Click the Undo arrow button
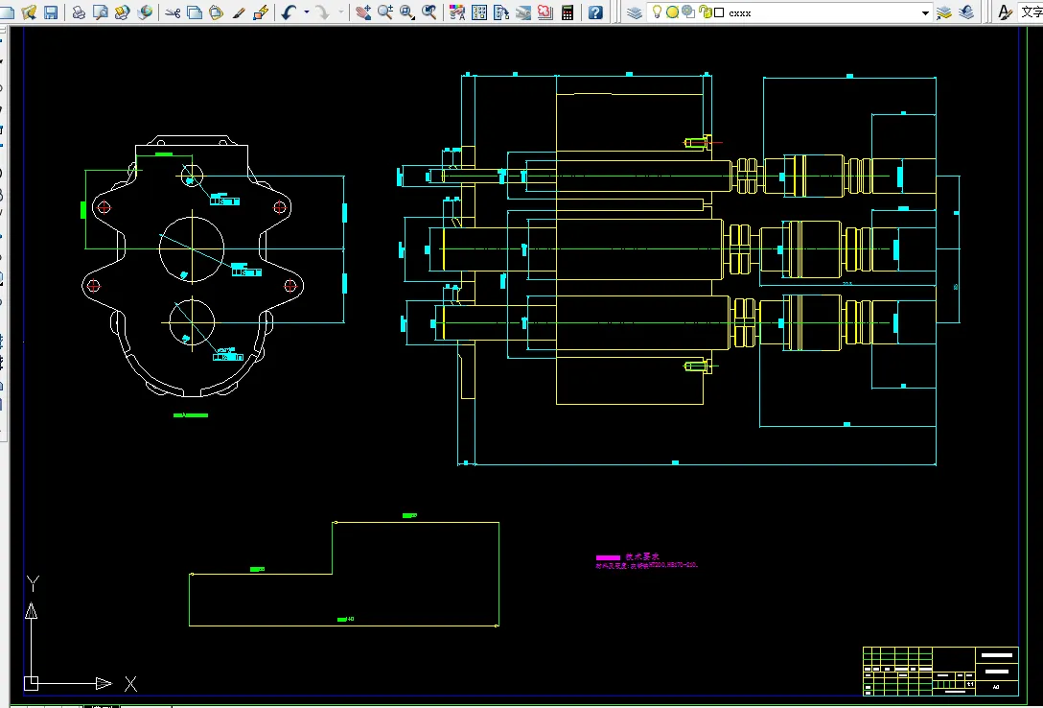 tap(289, 12)
